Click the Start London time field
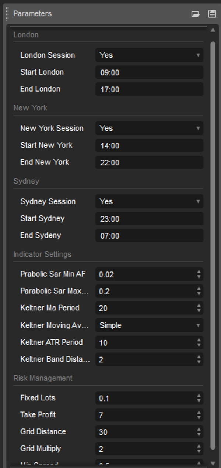This screenshot has width=221, height=468. [149, 72]
